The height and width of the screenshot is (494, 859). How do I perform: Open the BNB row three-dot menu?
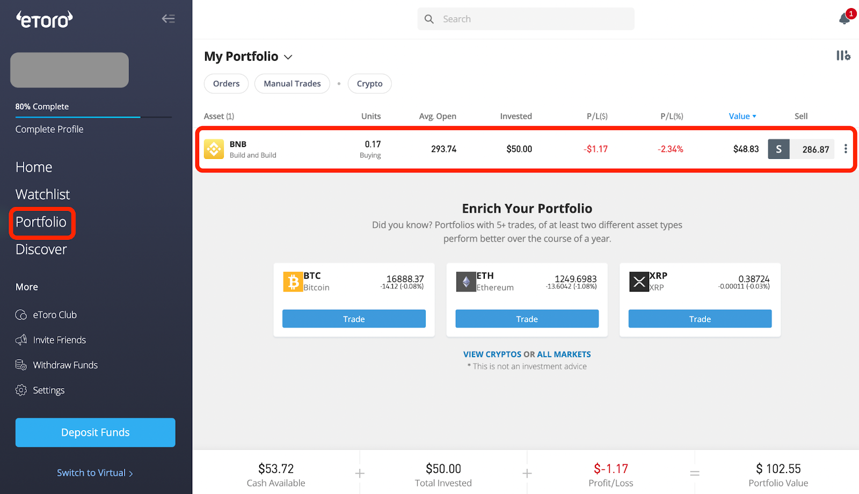[846, 149]
